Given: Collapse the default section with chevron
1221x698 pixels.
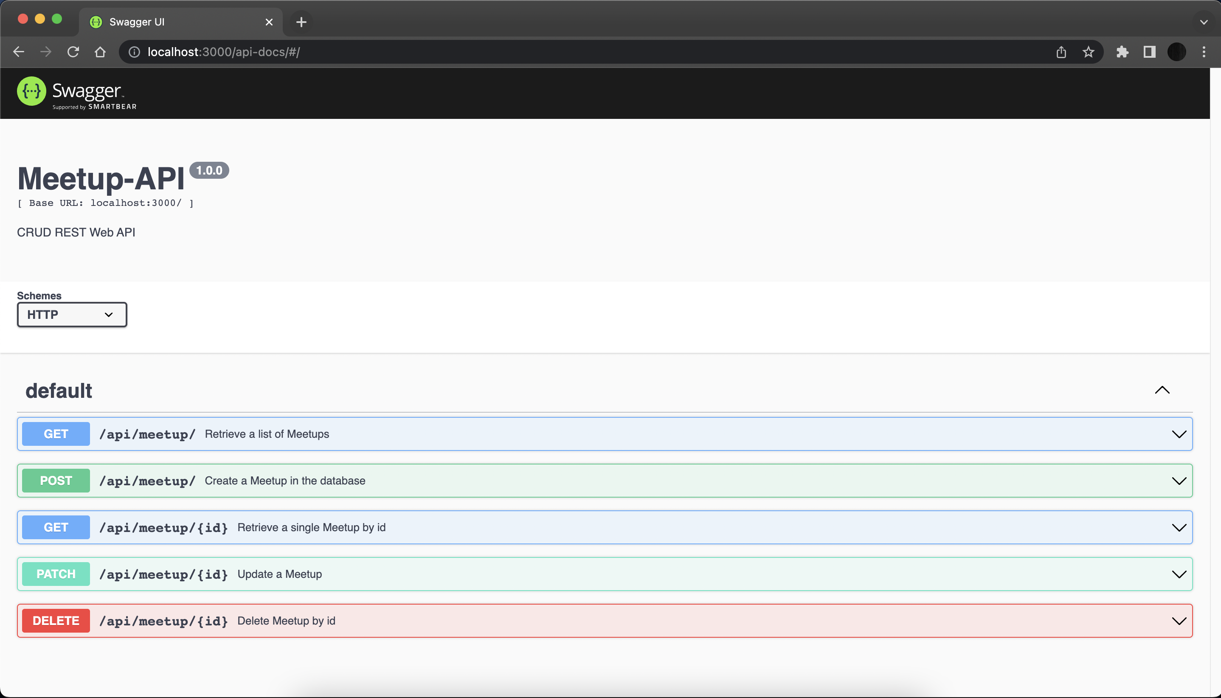Looking at the screenshot, I should pos(1162,390).
